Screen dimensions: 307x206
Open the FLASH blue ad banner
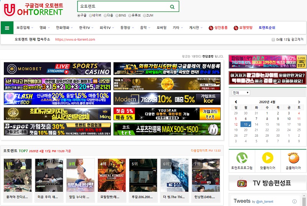coord(57,99)
